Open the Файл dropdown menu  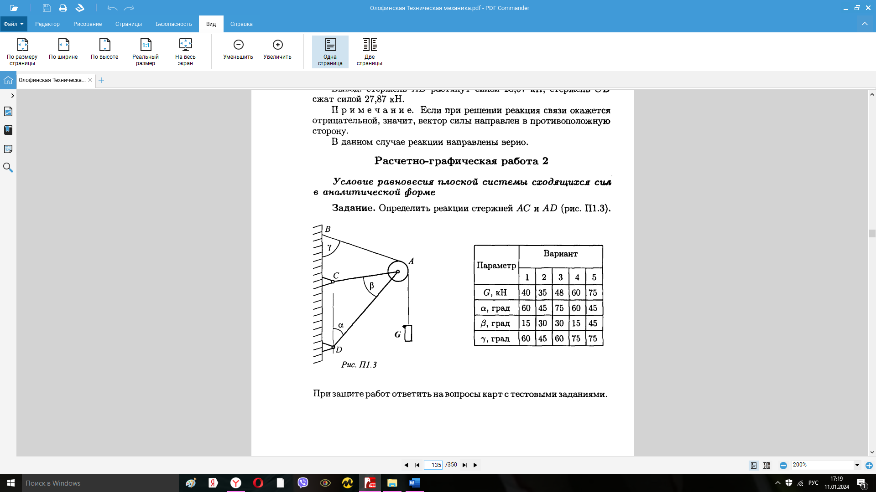pyautogui.click(x=14, y=24)
